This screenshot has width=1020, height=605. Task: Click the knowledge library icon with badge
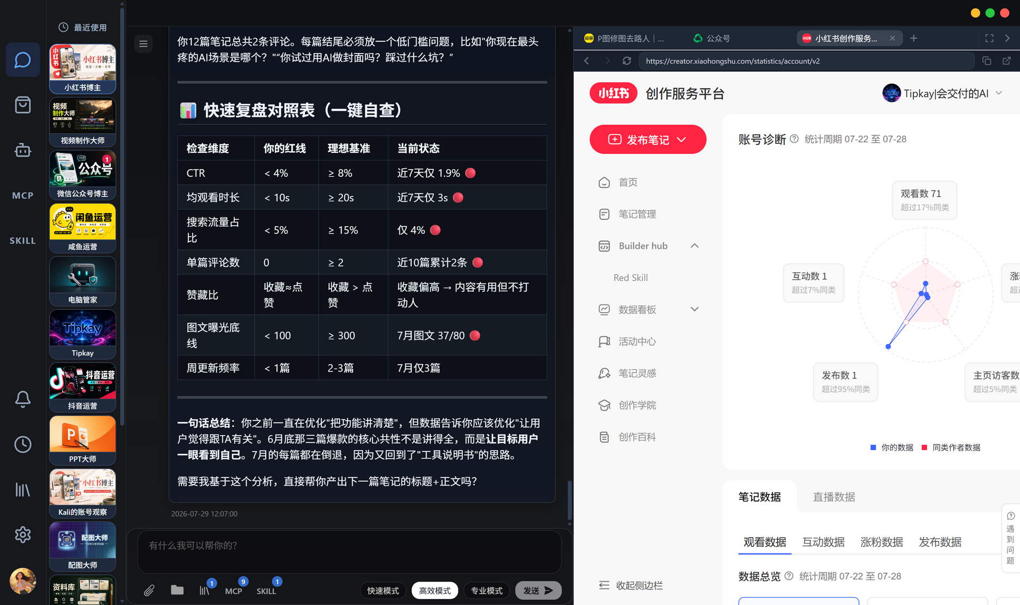pyautogui.click(x=205, y=590)
